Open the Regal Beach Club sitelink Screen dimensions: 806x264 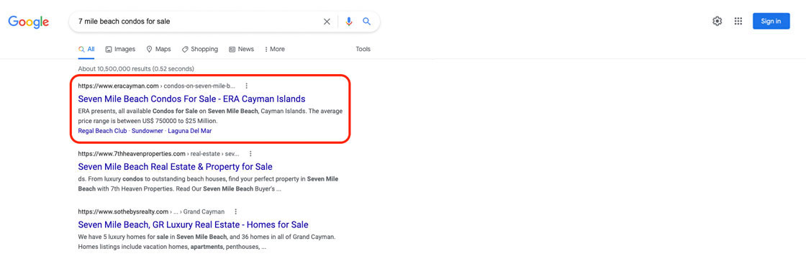(102, 131)
